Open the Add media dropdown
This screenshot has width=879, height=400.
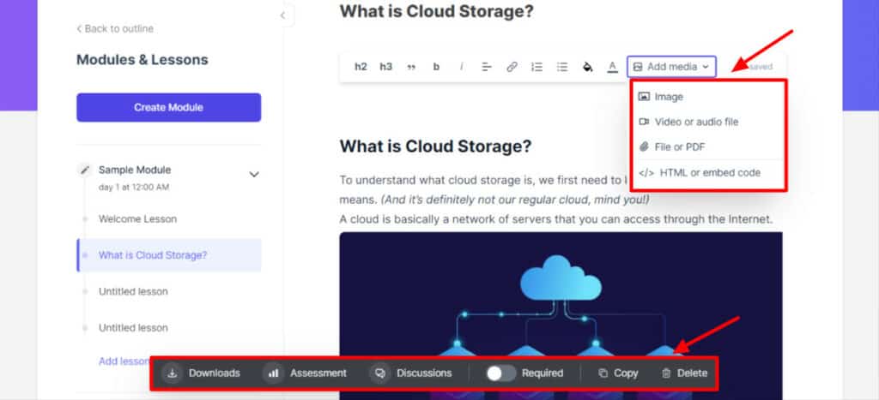click(671, 67)
